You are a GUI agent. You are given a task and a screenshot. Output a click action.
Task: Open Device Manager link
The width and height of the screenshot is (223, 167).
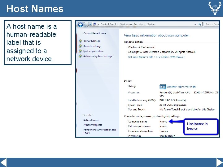pos(92,41)
